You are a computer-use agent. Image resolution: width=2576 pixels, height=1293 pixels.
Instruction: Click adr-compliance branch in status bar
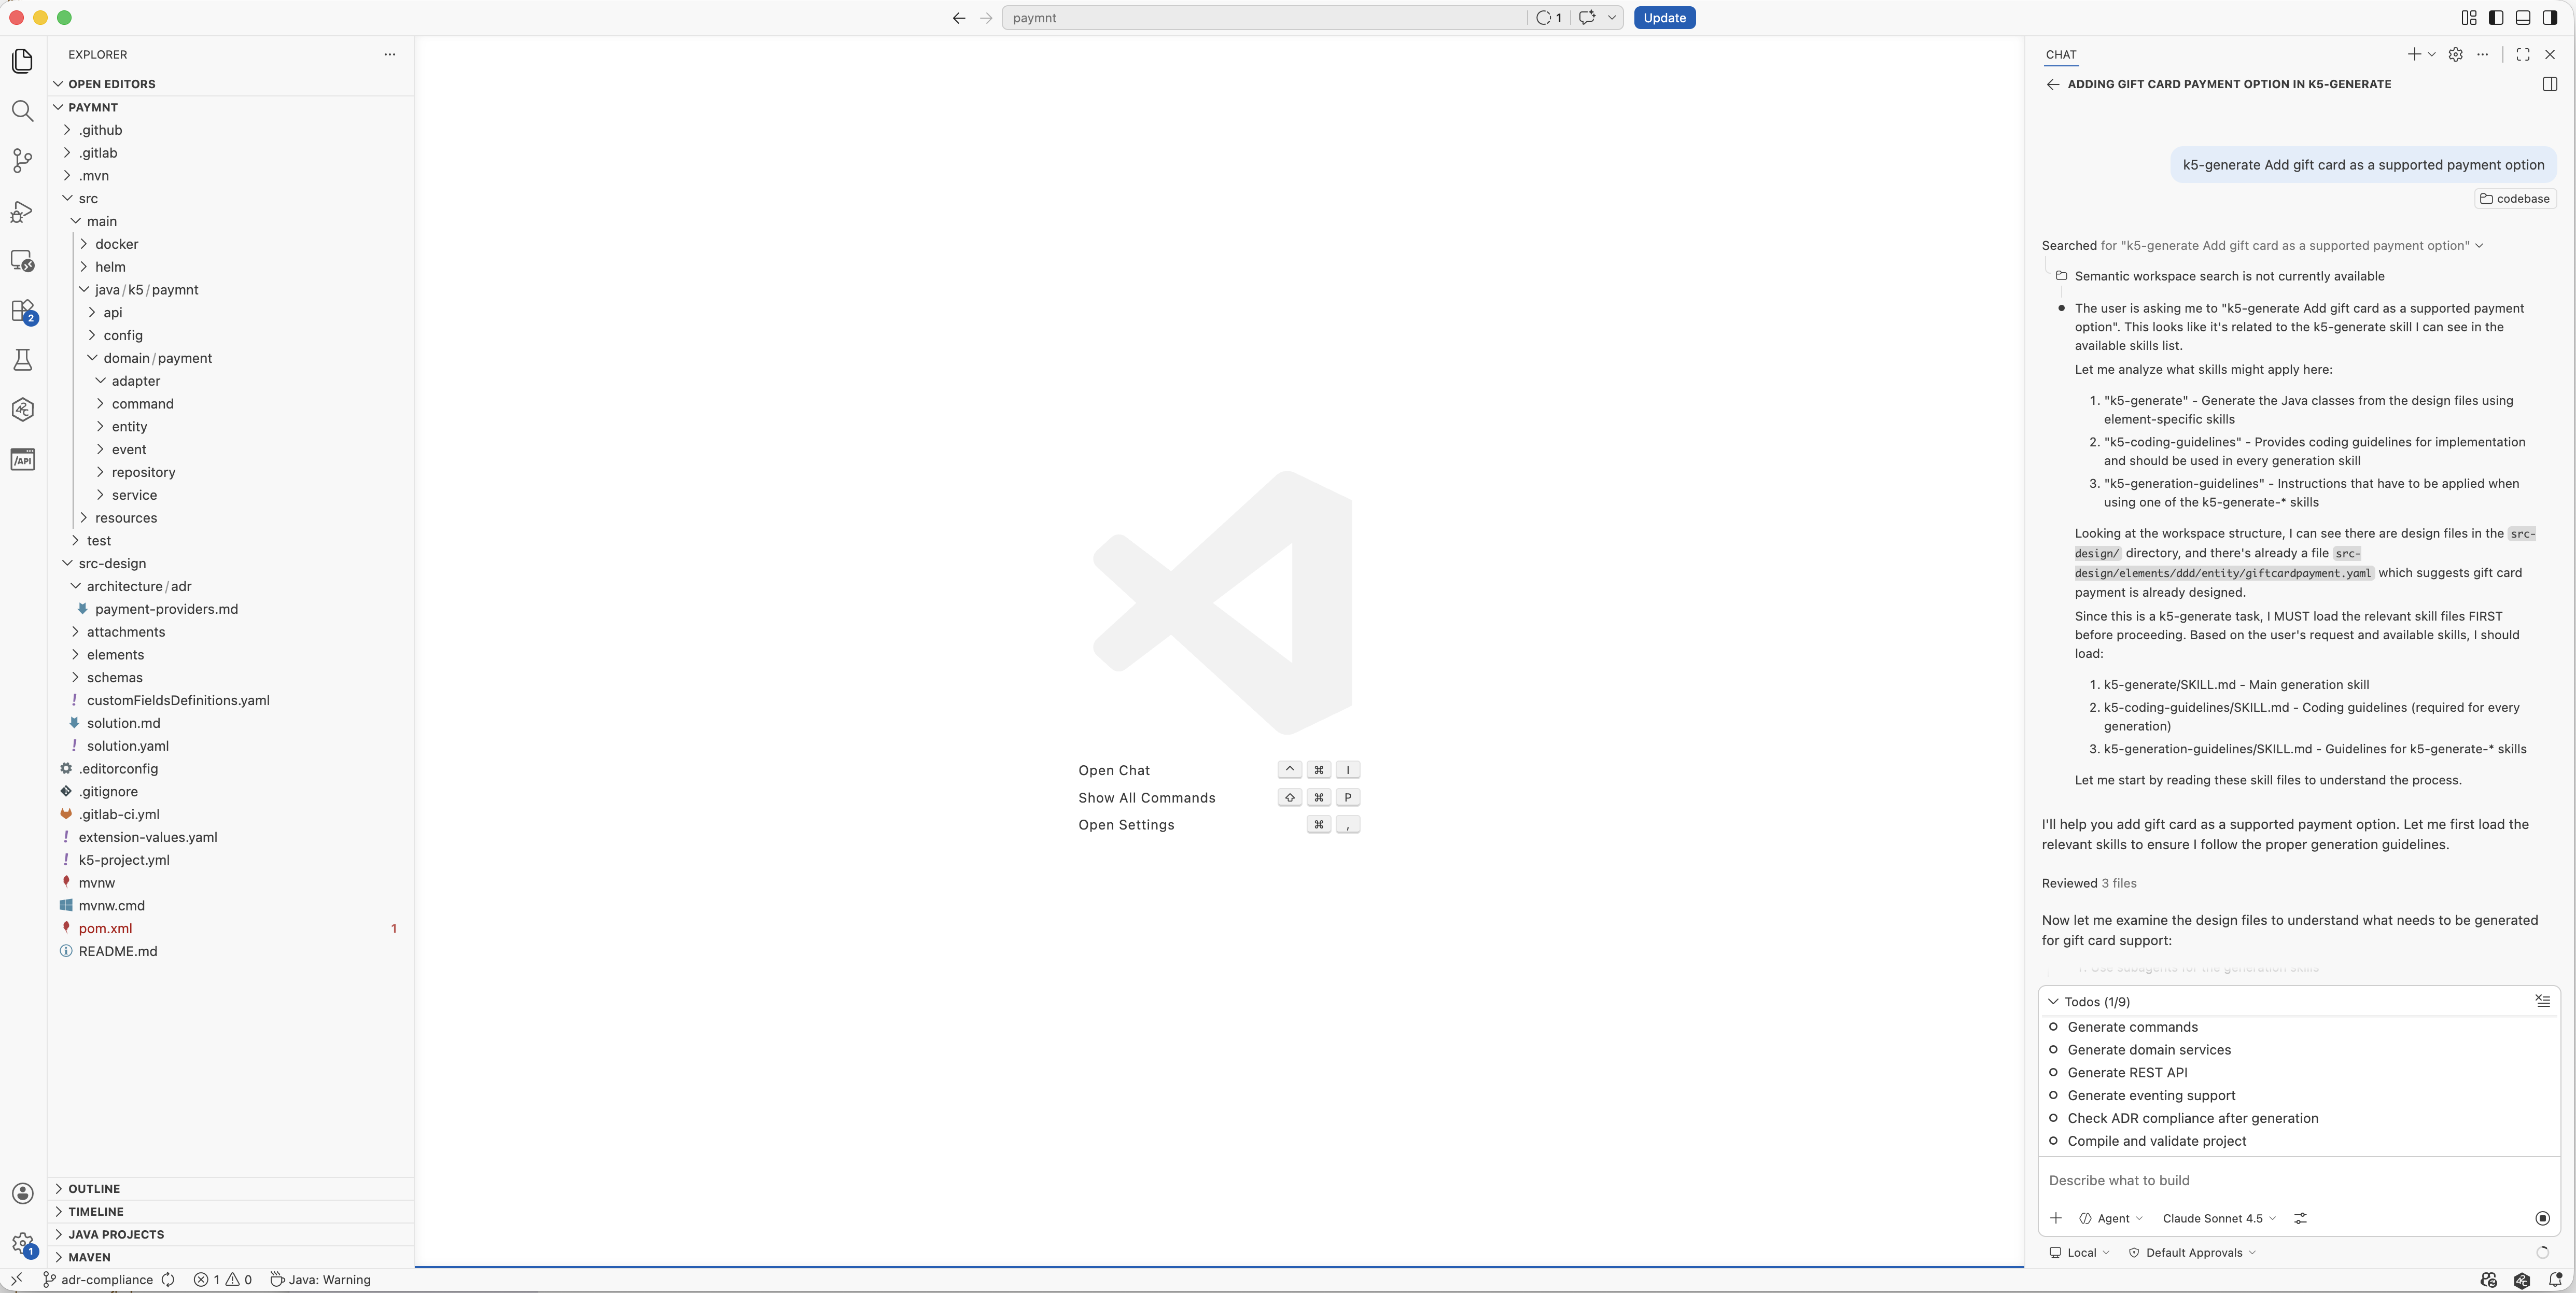pyautogui.click(x=98, y=1280)
